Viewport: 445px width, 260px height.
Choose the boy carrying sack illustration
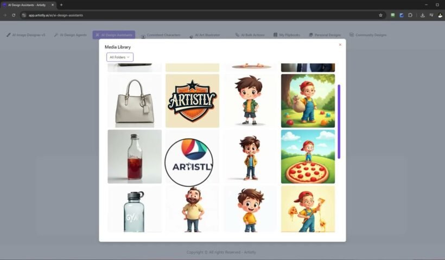(x=308, y=101)
